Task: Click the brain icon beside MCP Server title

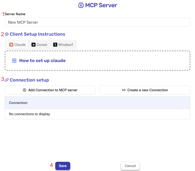Action: click(81, 5)
